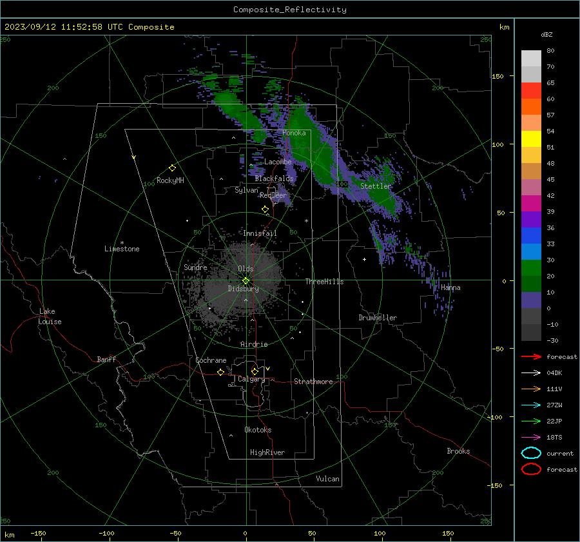Click the Sundre city label
This screenshot has height=542, width=580.
195,267
